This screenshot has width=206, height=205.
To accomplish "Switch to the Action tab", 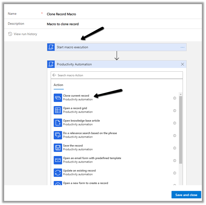I will 58,85.
